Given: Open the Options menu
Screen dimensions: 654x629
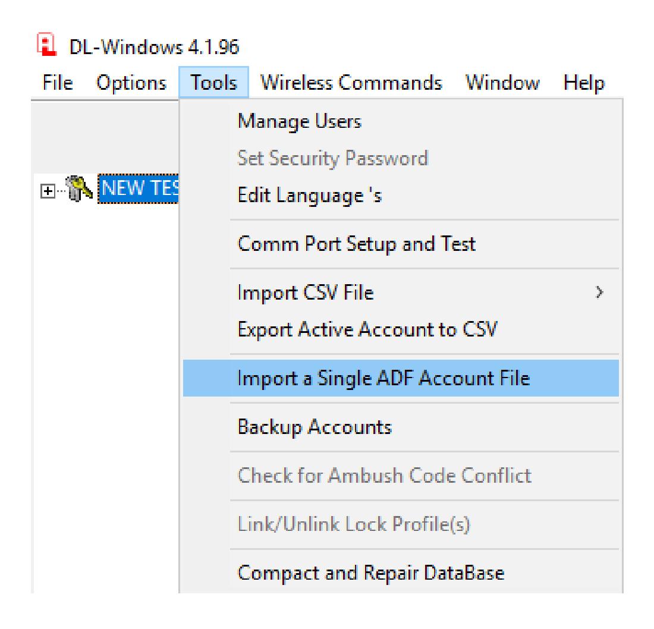Looking at the screenshot, I should 131,83.
